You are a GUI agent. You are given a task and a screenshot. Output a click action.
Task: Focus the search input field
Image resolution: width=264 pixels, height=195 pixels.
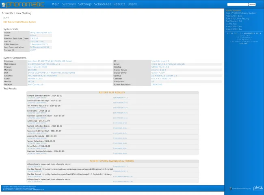coord(238,4)
